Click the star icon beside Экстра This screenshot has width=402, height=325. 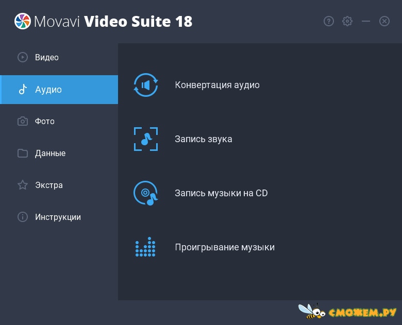[x=23, y=185]
